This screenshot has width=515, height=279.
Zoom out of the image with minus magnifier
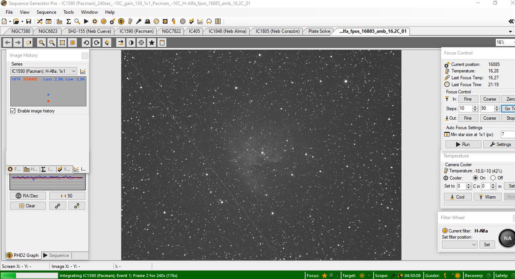tap(52, 42)
